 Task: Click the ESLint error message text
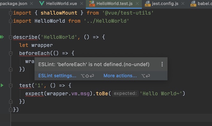(94, 64)
